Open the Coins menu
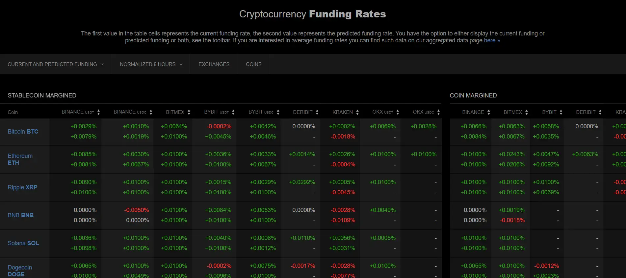 tap(253, 64)
